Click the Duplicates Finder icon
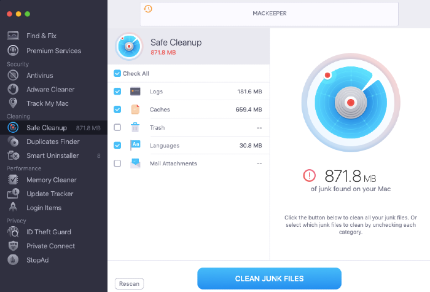430x292 pixels. coord(13,141)
